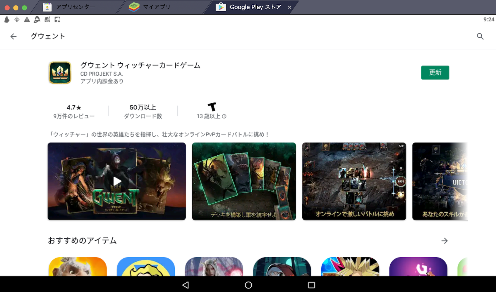This screenshot has height=292, width=496.
Task: Open the search magnifier in Play Store
Action: point(480,36)
